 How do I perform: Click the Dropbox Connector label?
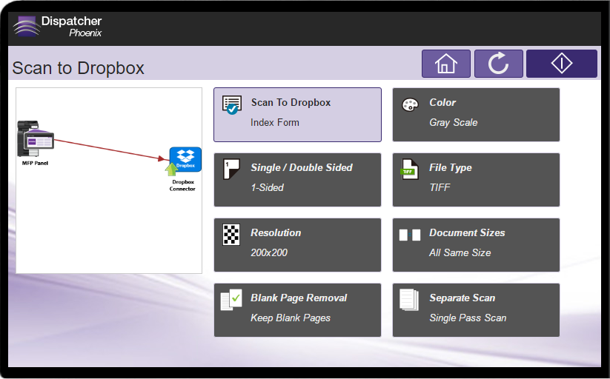183,185
